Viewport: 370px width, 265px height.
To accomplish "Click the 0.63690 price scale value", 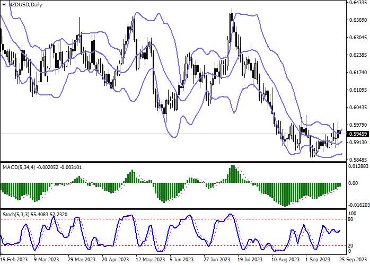I will click(358, 20).
